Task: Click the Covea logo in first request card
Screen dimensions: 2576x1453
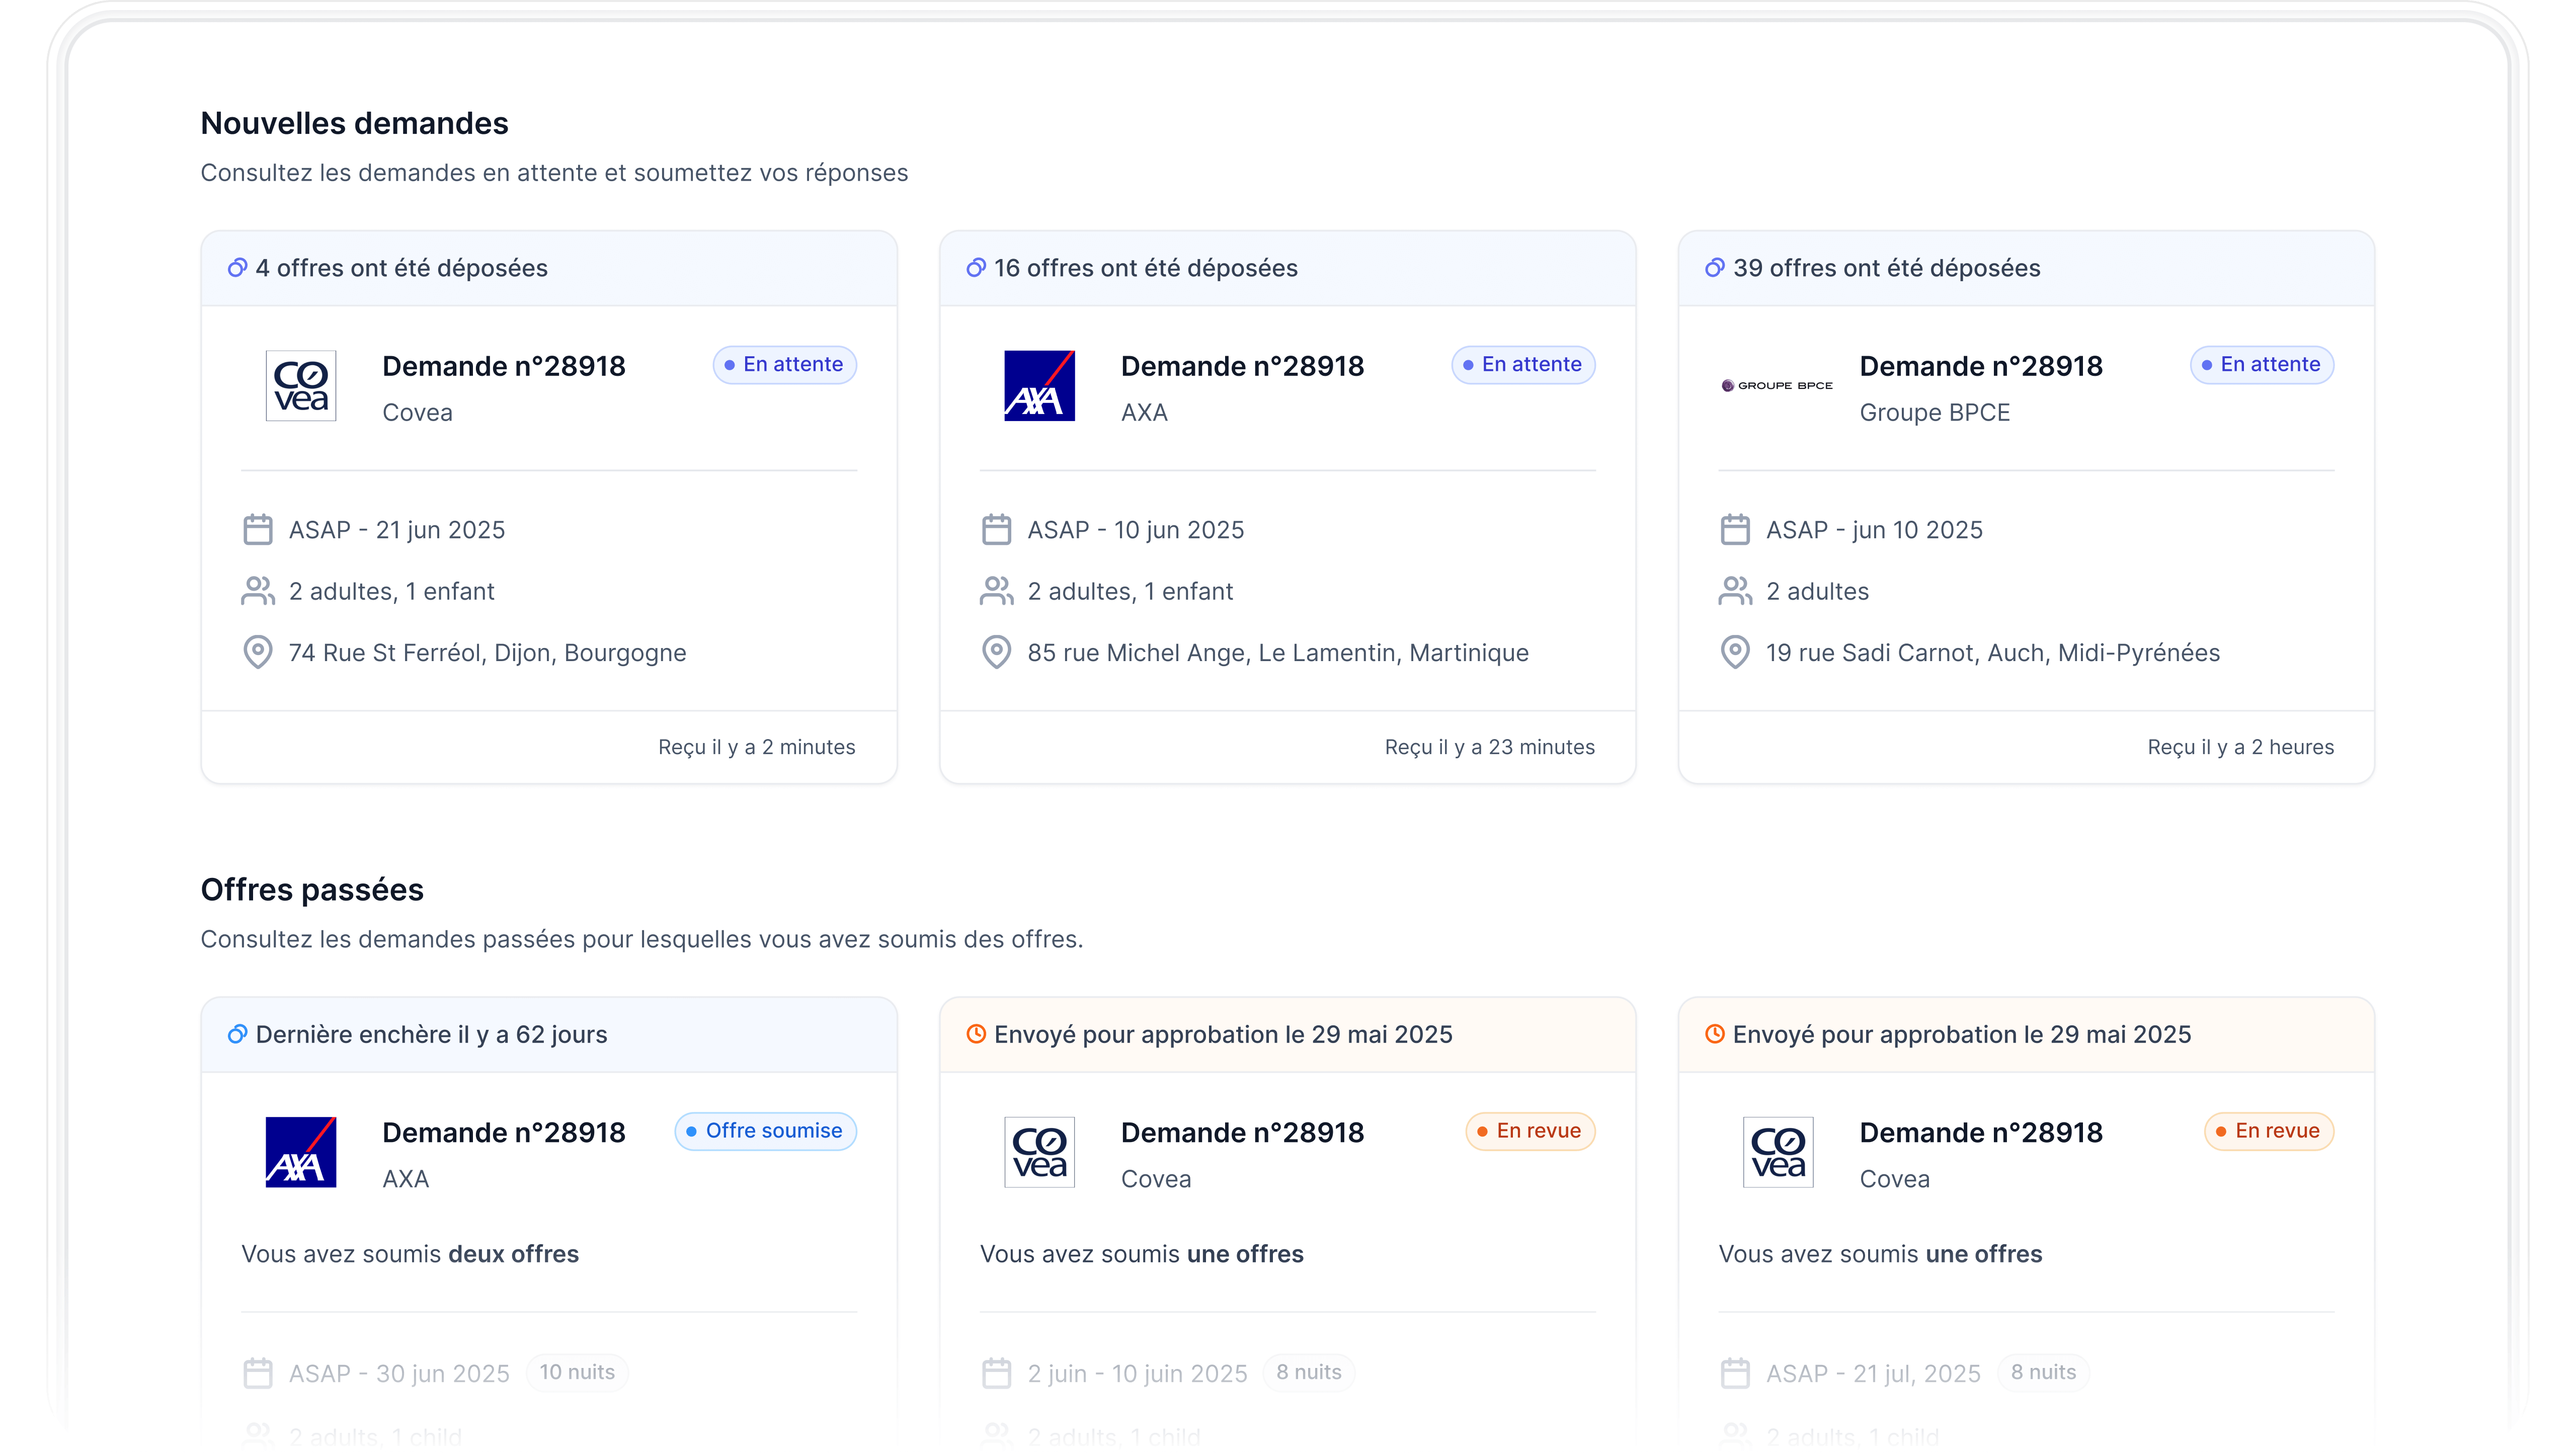Action: coord(300,386)
